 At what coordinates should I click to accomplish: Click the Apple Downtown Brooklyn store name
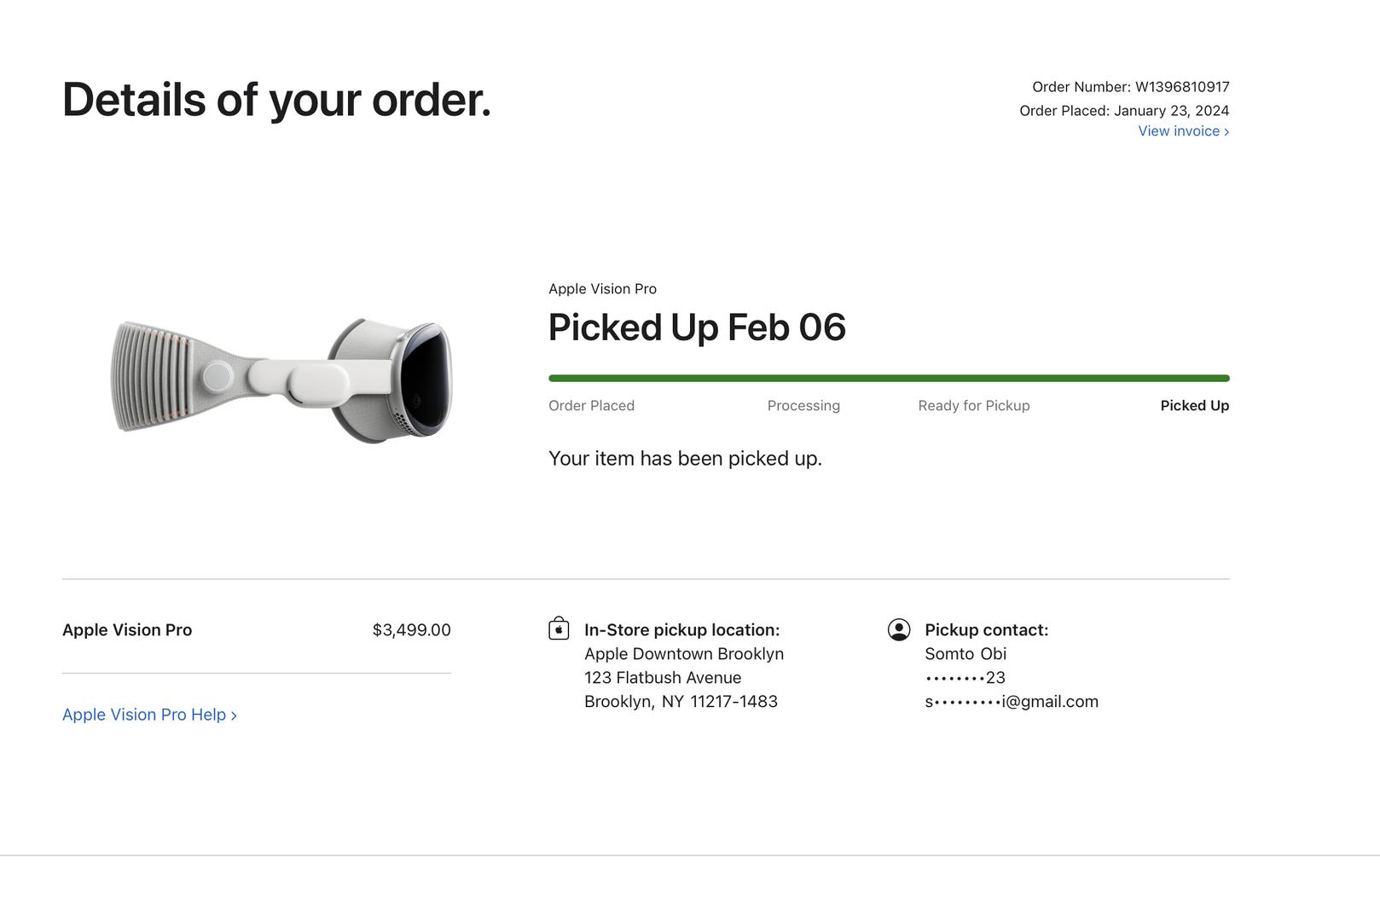[683, 654]
